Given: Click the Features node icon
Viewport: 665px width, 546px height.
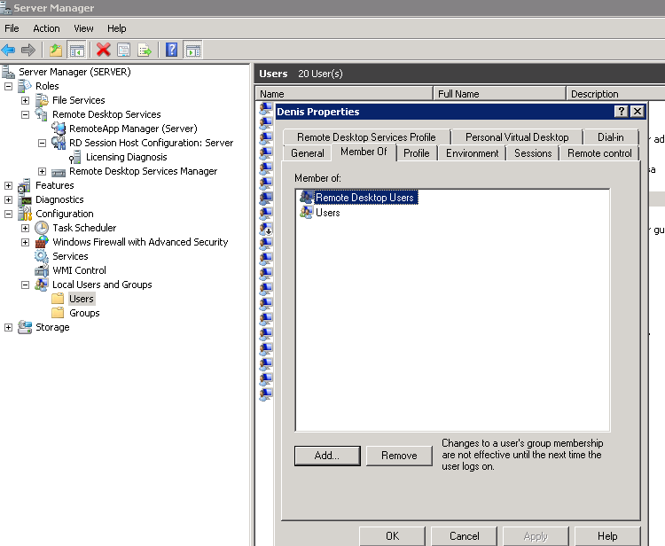Looking at the screenshot, I should [25, 185].
